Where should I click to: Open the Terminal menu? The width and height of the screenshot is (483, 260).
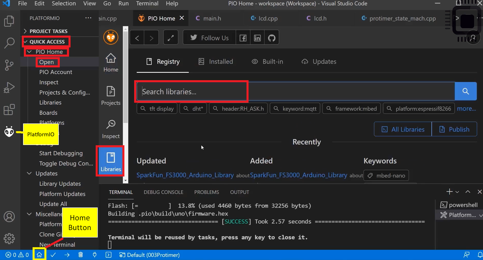point(147,3)
